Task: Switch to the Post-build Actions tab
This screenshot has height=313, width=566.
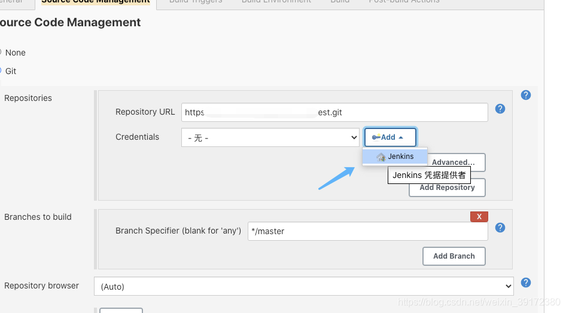Action: coord(404,1)
